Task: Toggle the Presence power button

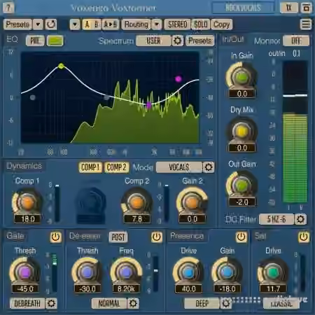Action: pos(241,237)
